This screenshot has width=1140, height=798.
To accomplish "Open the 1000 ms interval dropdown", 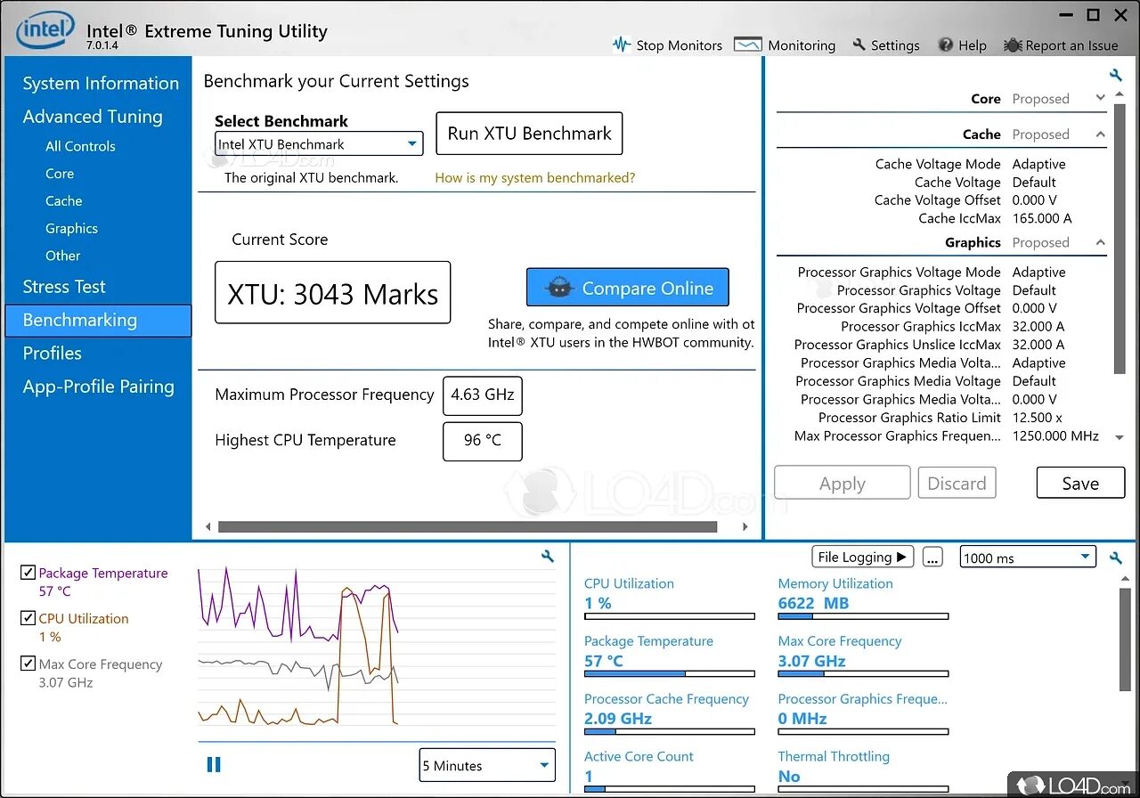I will pos(1027,558).
